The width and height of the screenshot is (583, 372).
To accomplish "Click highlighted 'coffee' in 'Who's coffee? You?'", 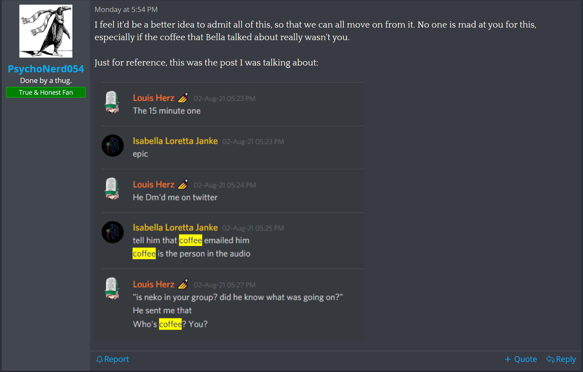I will (x=170, y=324).
